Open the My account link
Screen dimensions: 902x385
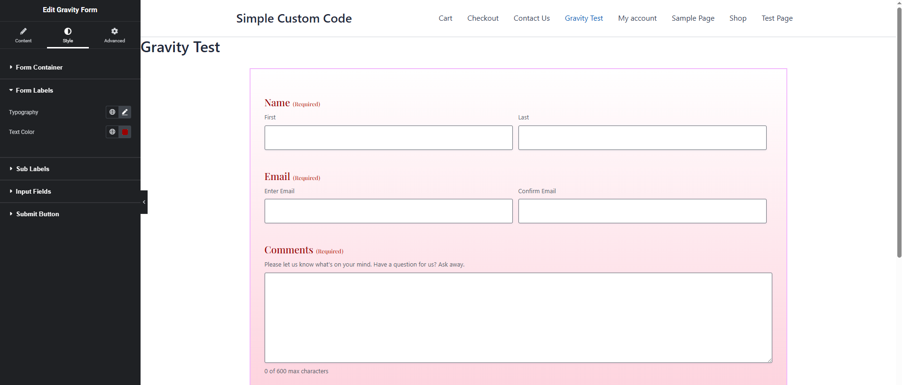pos(637,18)
